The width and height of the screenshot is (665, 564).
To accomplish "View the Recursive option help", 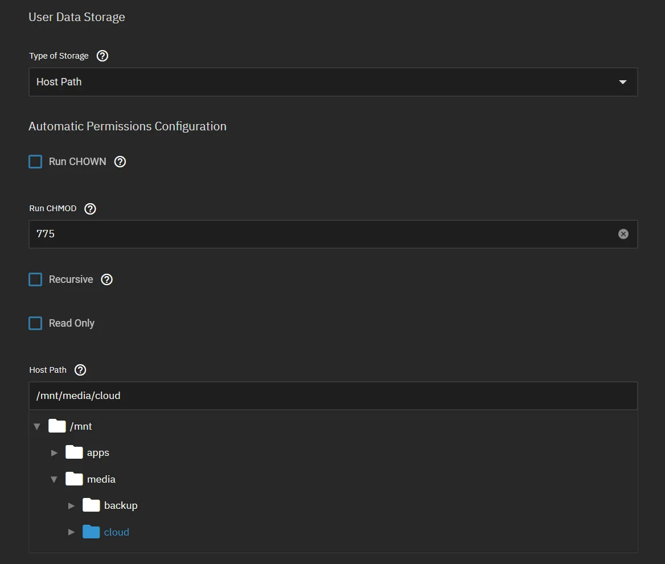I will pos(106,279).
